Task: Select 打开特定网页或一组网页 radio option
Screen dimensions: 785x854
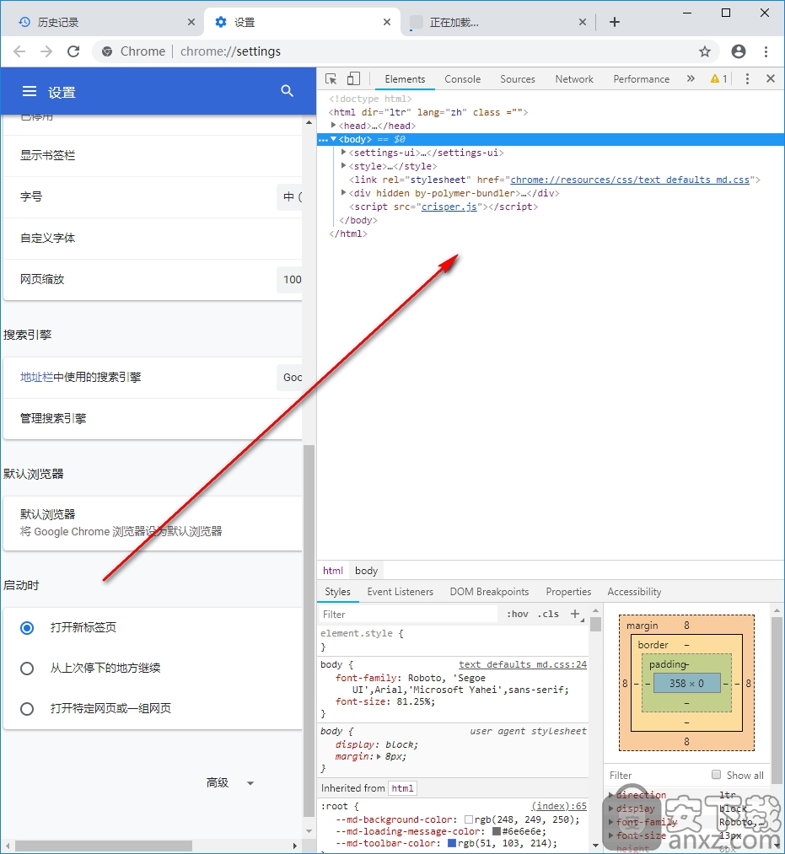Action: pos(27,709)
